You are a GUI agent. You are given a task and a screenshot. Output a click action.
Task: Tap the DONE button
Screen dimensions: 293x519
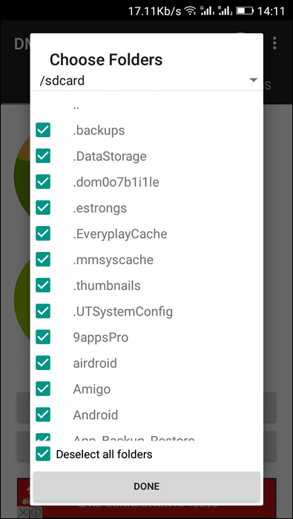(147, 486)
